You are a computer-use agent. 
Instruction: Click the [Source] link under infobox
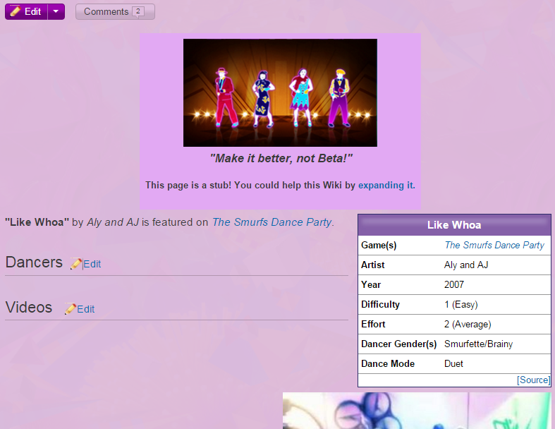[x=533, y=380]
